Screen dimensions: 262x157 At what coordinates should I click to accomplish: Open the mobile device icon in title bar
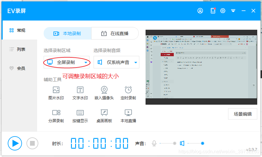pyautogui.click(x=213, y=11)
